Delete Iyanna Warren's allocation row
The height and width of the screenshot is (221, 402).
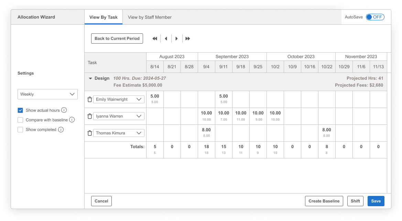tap(90, 116)
